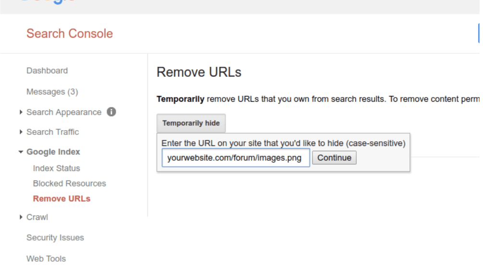Open Web Tools link
This screenshot has width=483, height=266.
pyautogui.click(x=46, y=259)
